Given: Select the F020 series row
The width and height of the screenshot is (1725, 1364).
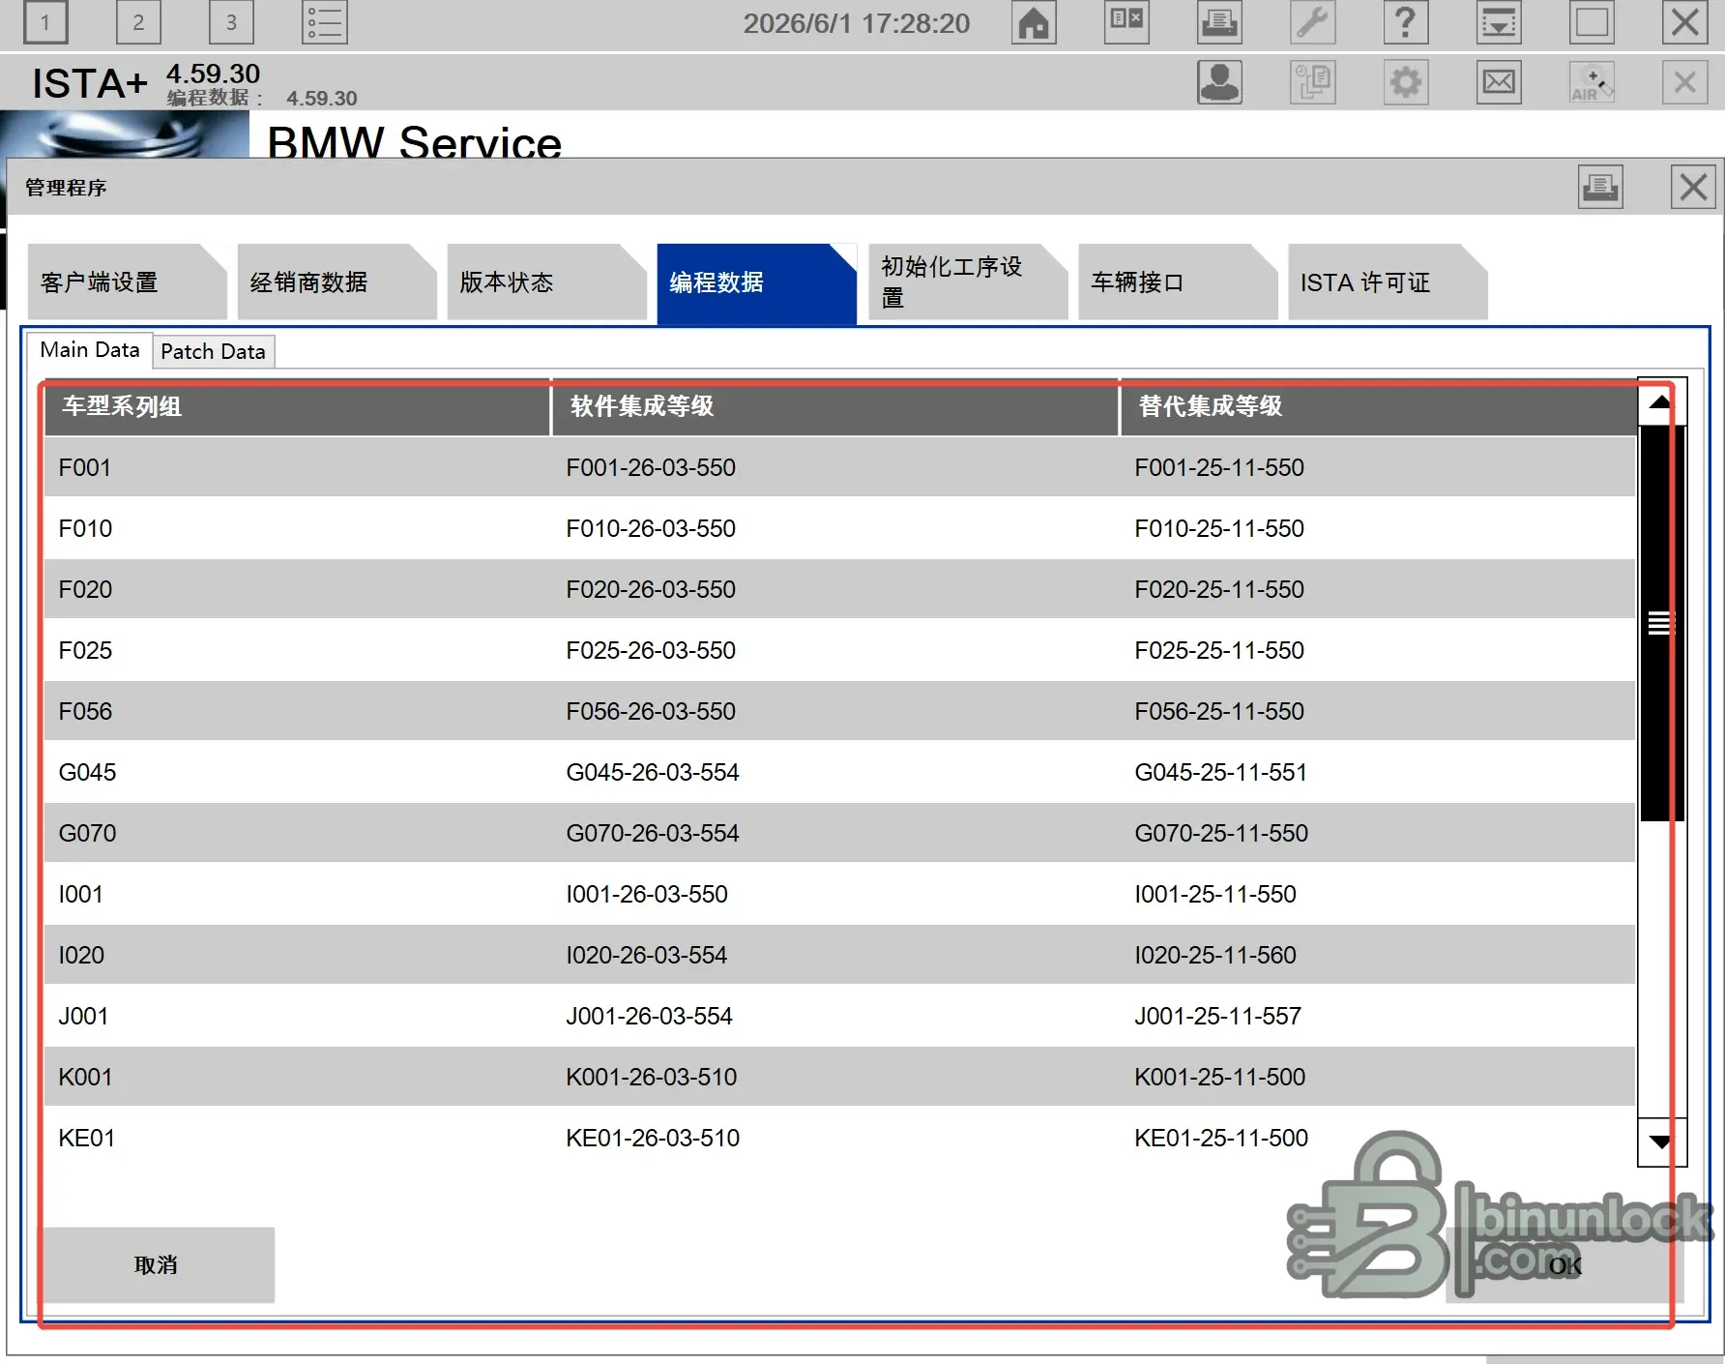Looking at the screenshot, I should [839, 589].
